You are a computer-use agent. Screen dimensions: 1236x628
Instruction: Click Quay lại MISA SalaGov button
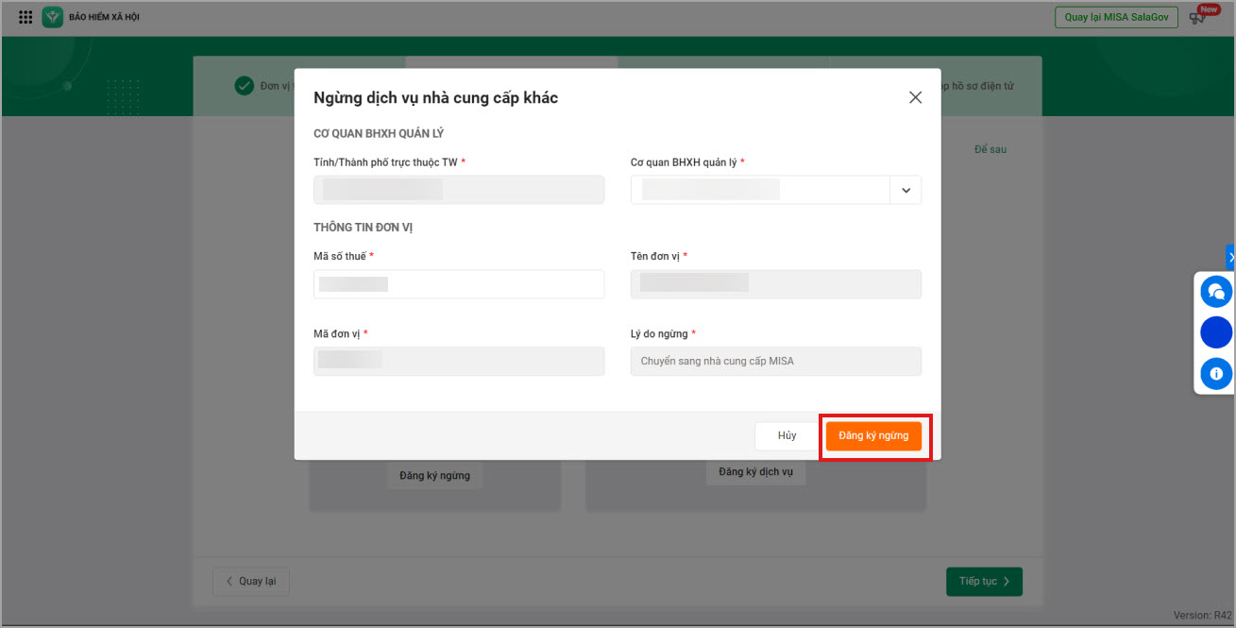coord(1116,17)
